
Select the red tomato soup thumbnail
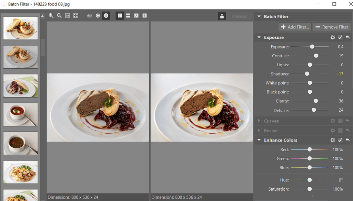point(20,114)
